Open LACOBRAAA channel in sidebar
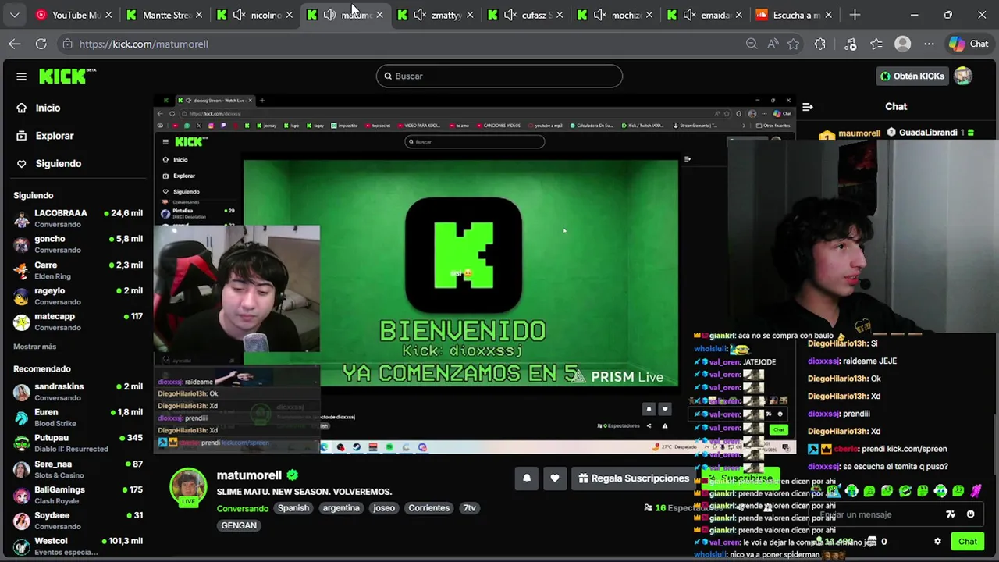This screenshot has width=999, height=562. [78, 218]
